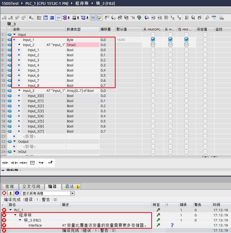Insert a normally closed contact

coord(14,163)
